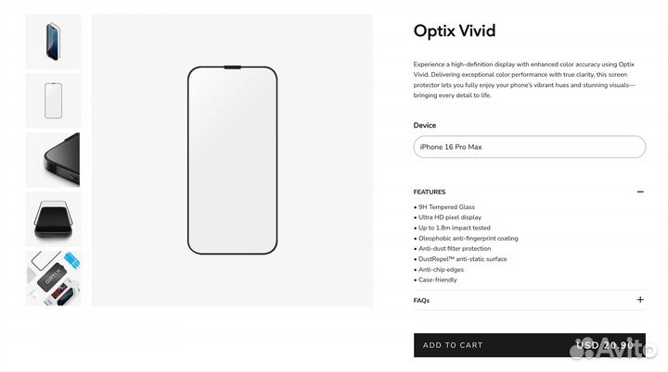Click the FEATURES section heading
Screen dimensions: 668x372
(430, 192)
